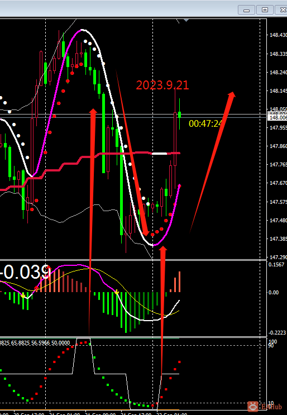287x415 pixels.
Task: Restore the chart window size
Action: [x=265, y=10]
